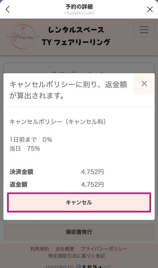Click the キャンセルポリシー（キャンセル料）label
This screenshot has width=158, height=268.
click(58, 122)
